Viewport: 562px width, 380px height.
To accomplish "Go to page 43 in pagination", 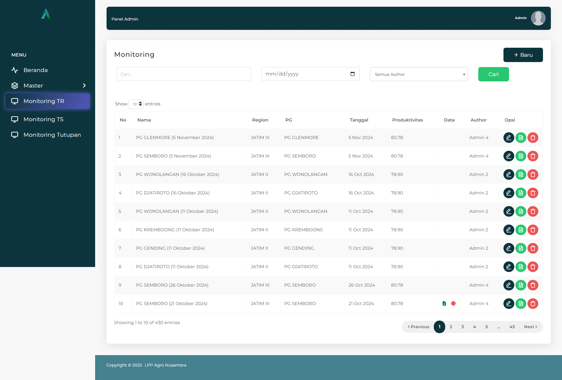I will coord(512,327).
